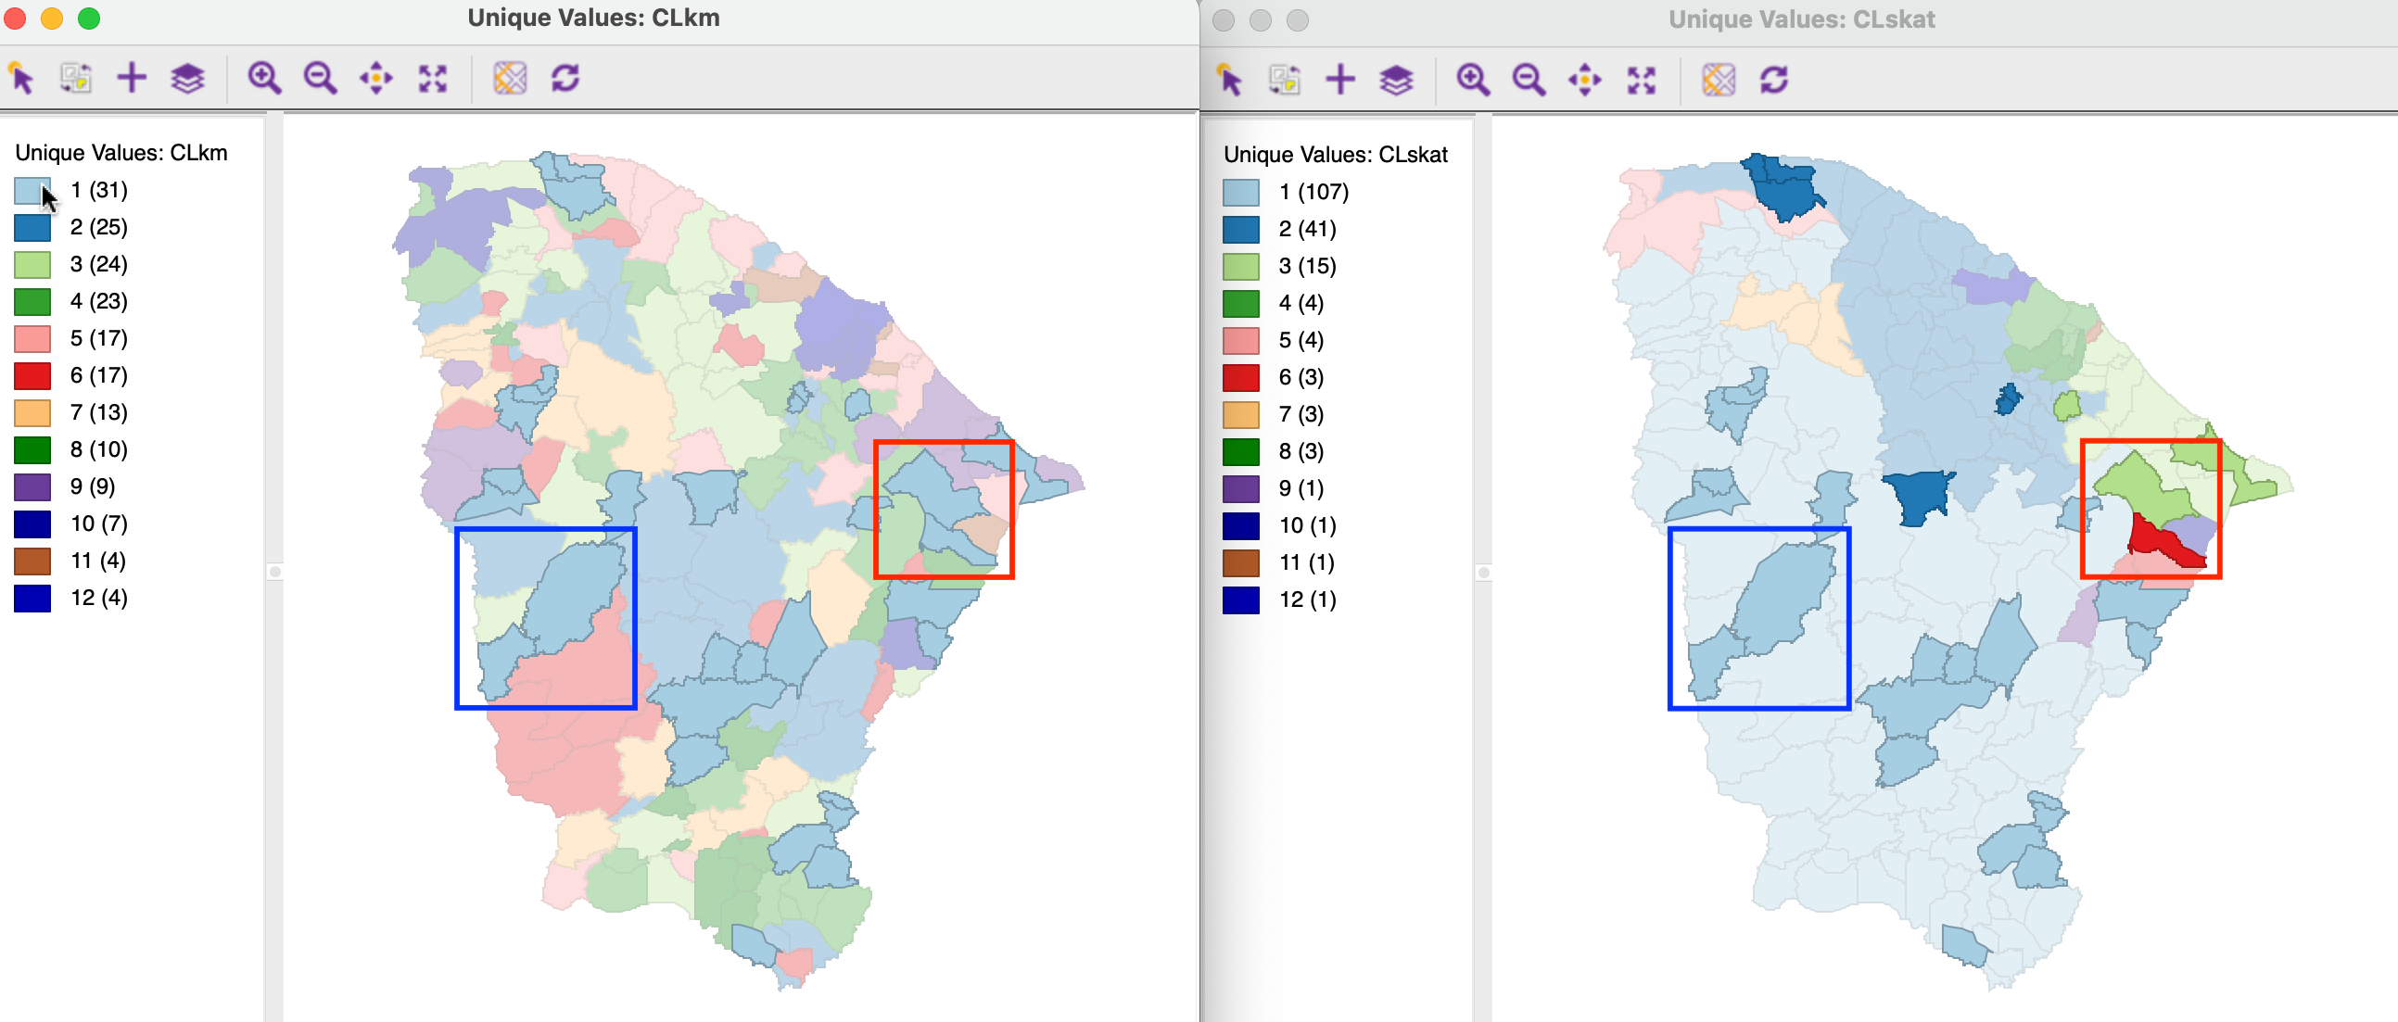Click green zoom button of CLkm window
The height and width of the screenshot is (1022, 2398).
(88, 19)
